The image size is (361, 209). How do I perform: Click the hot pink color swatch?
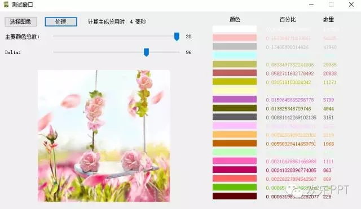coord(235,161)
